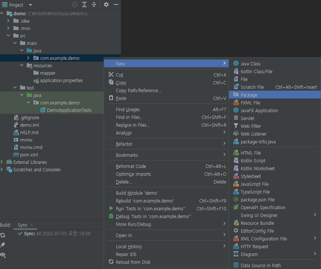Open the New submenu entry
Image resolution: width=321 pixels, height=269 pixels.
click(166, 64)
